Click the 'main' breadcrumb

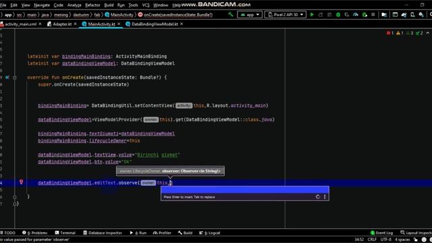tap(32, 15)
